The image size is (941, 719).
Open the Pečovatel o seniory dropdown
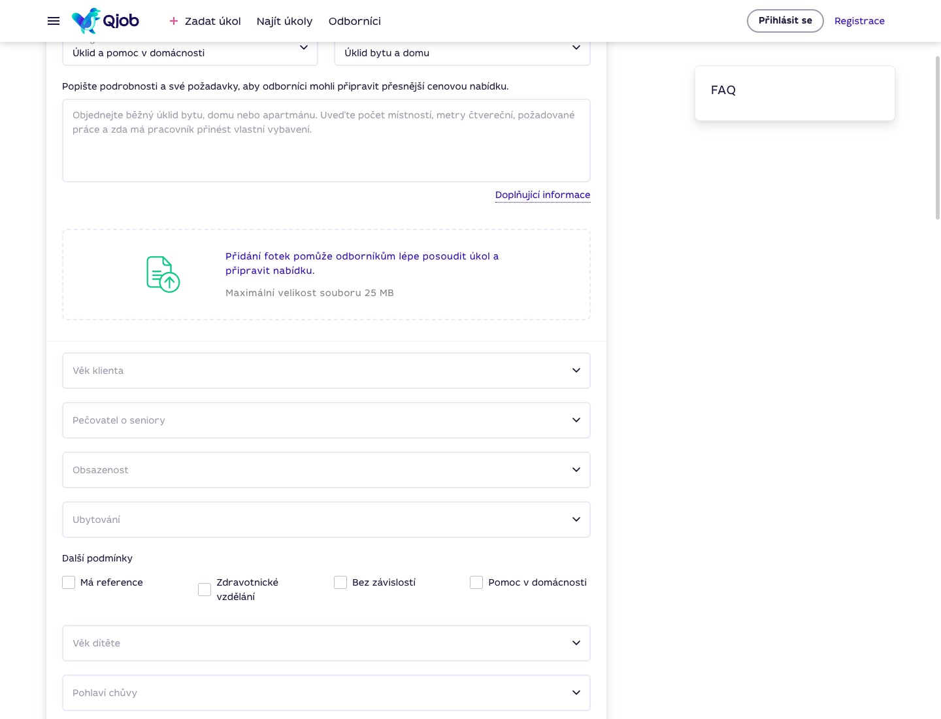326,420
